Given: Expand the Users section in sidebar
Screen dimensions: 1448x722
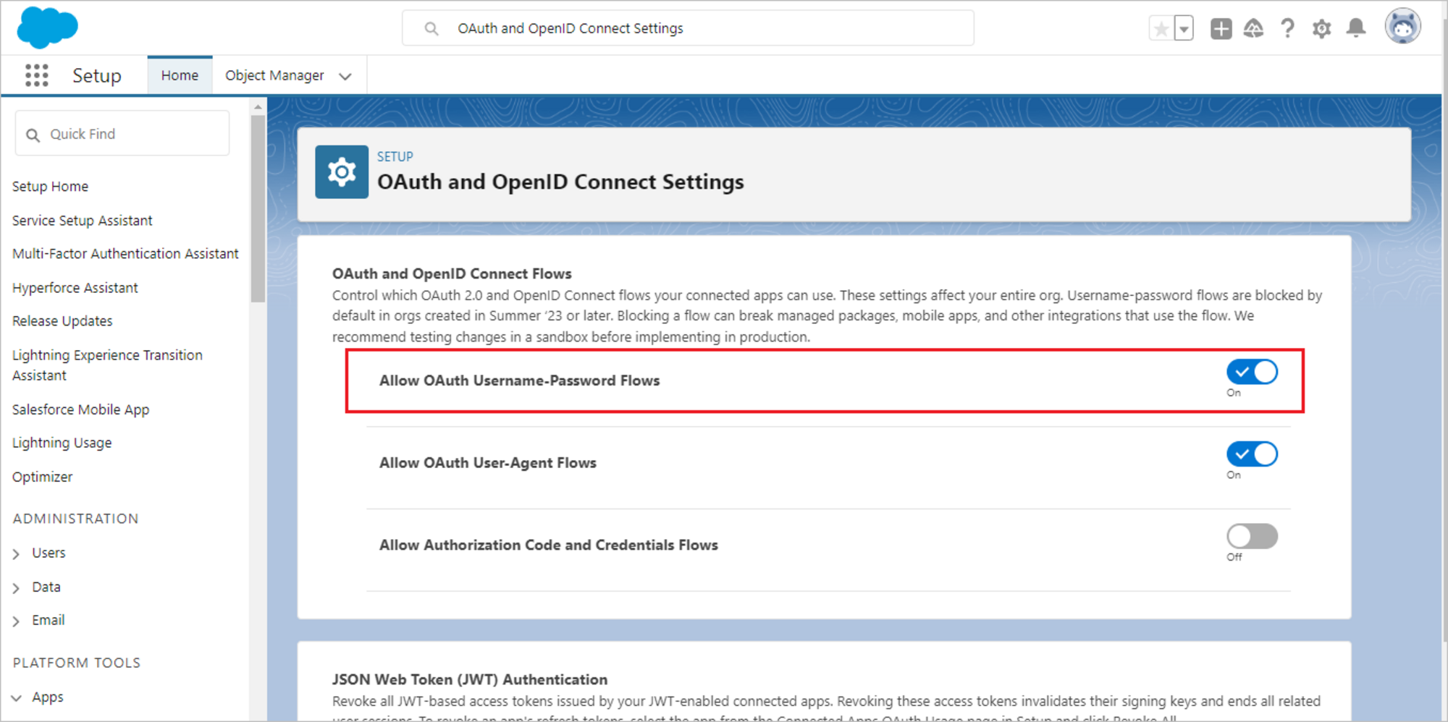Looking at the screenshot, I should 16,554.
